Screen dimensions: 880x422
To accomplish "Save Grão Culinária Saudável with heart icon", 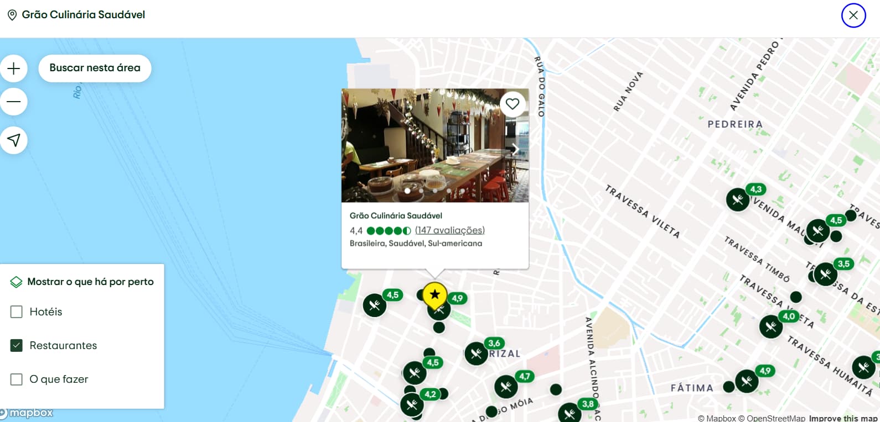I will pos(513,104).
